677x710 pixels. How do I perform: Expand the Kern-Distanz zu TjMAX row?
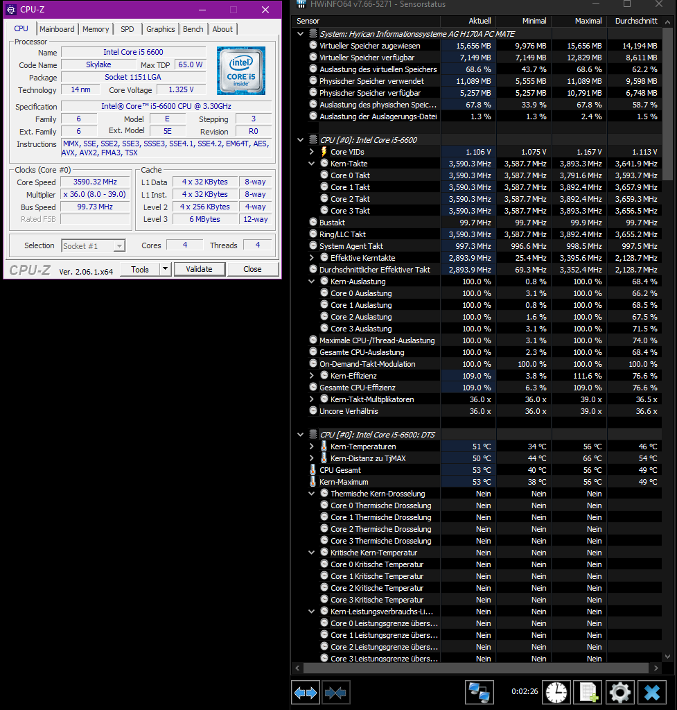pos(311,458)
